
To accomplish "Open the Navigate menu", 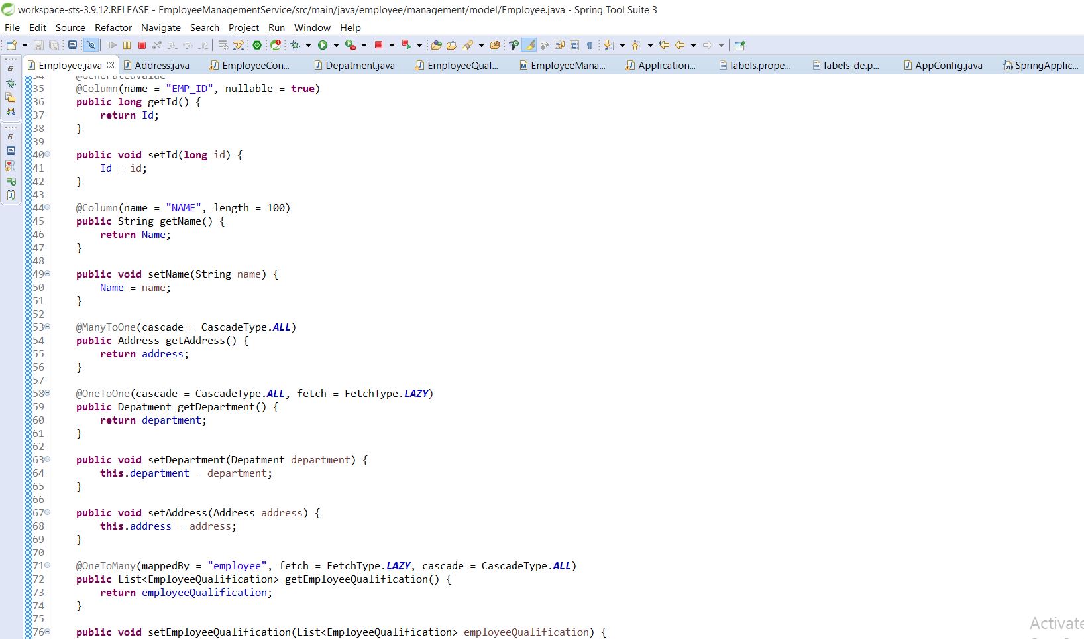I will (161, 28).
